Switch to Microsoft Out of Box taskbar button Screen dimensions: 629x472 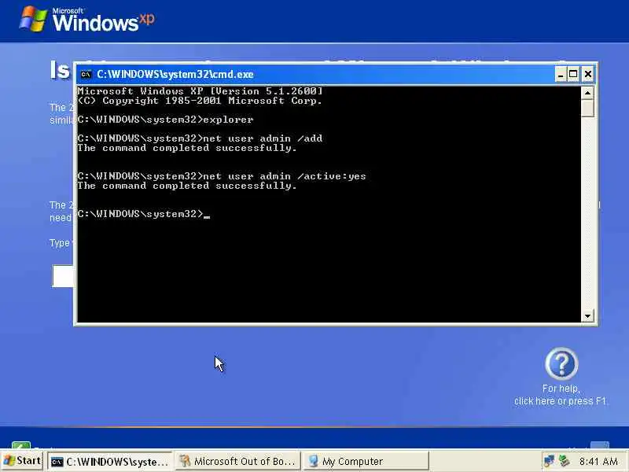click(x=237, y=462)
